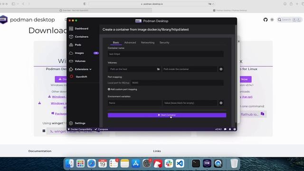Open Safari's sidebar toggle icon
Screen dimensions: 304x171
13,4
